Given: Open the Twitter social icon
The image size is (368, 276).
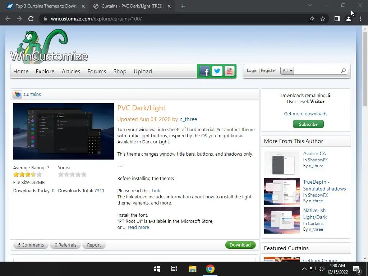Looking at the screenshot, I should point(217,71).
